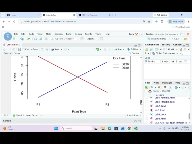Expand the Run dropdown arrow
Screen dimensions: 192x144
click(x=123, y=49)
